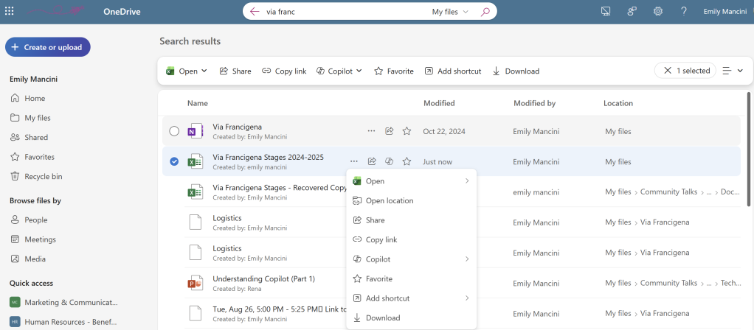The width and height of the screenshot is (754, 330).
Task: Click the magnifier search icon
Action: pos(485,12)
